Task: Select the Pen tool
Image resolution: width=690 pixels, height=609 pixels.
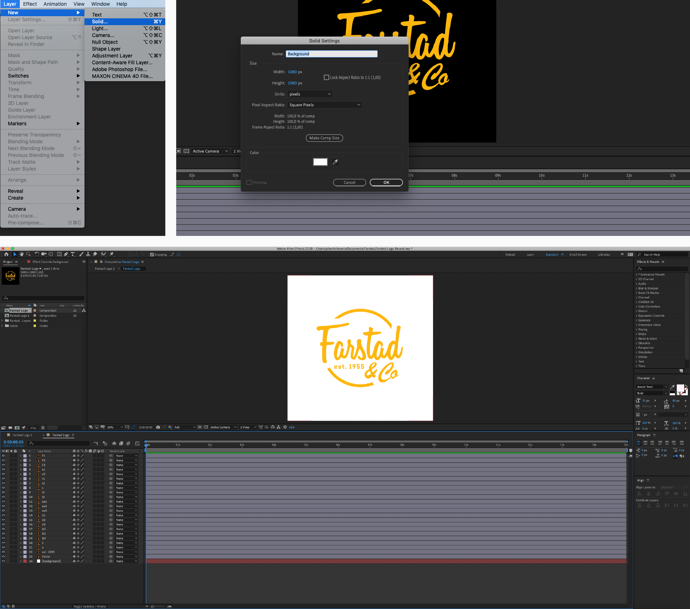Action: (66, 254)
